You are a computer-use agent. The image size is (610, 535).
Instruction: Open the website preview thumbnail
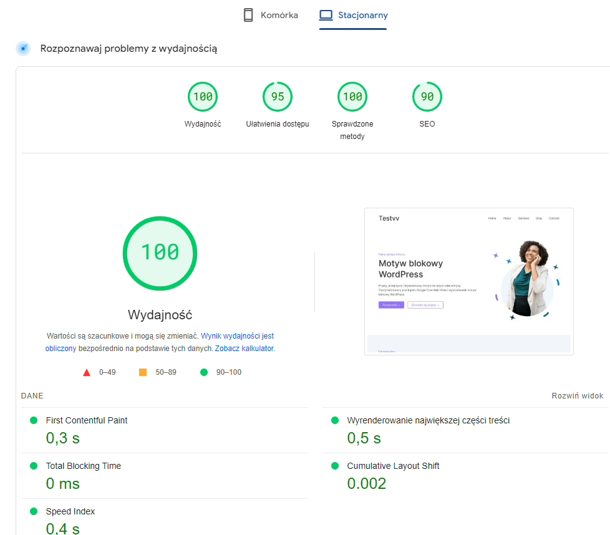(468, 281)
